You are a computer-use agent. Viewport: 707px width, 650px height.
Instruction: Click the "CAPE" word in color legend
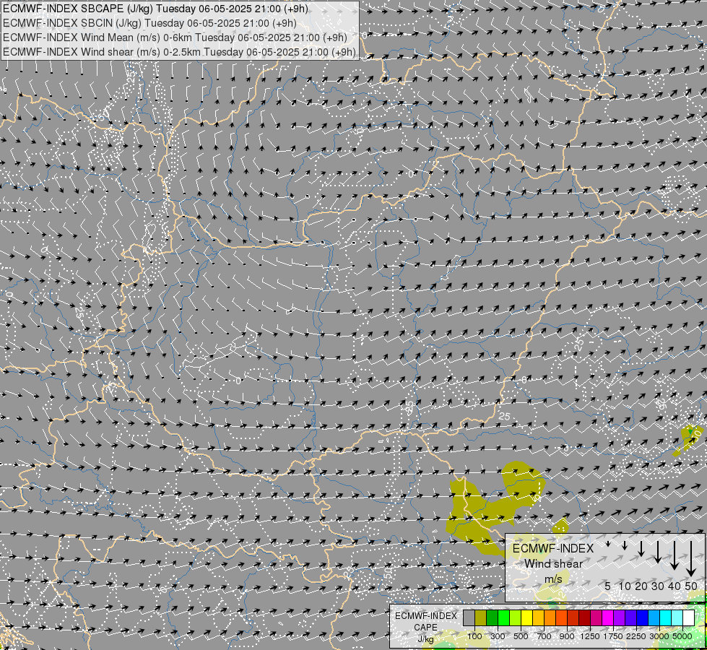click(425, 627)
